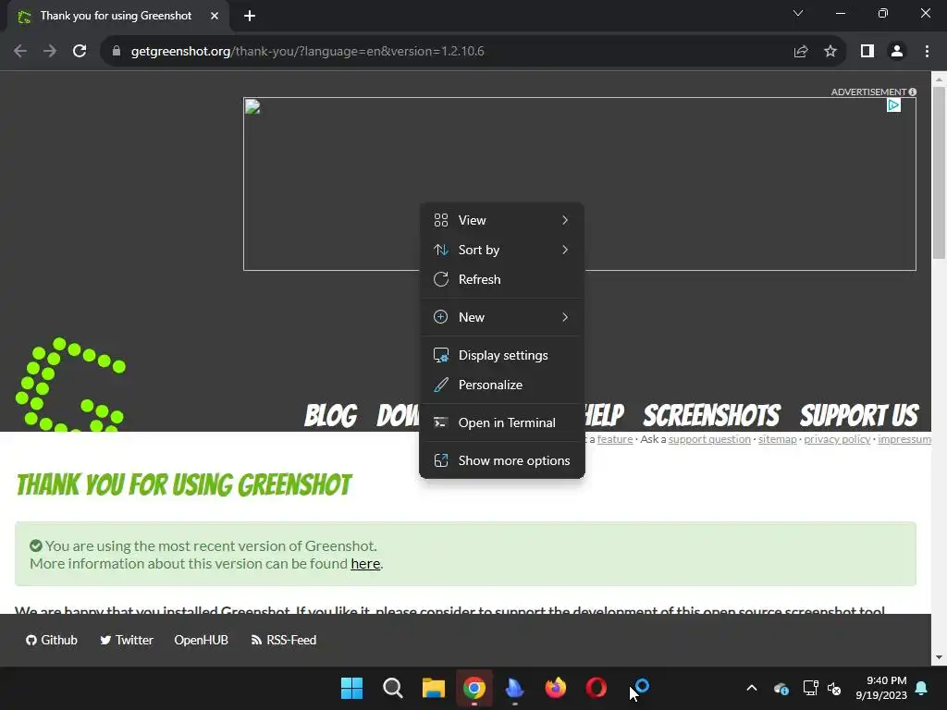Select Personalize in the context menu

pyautogui.click(x=502, y=386)
